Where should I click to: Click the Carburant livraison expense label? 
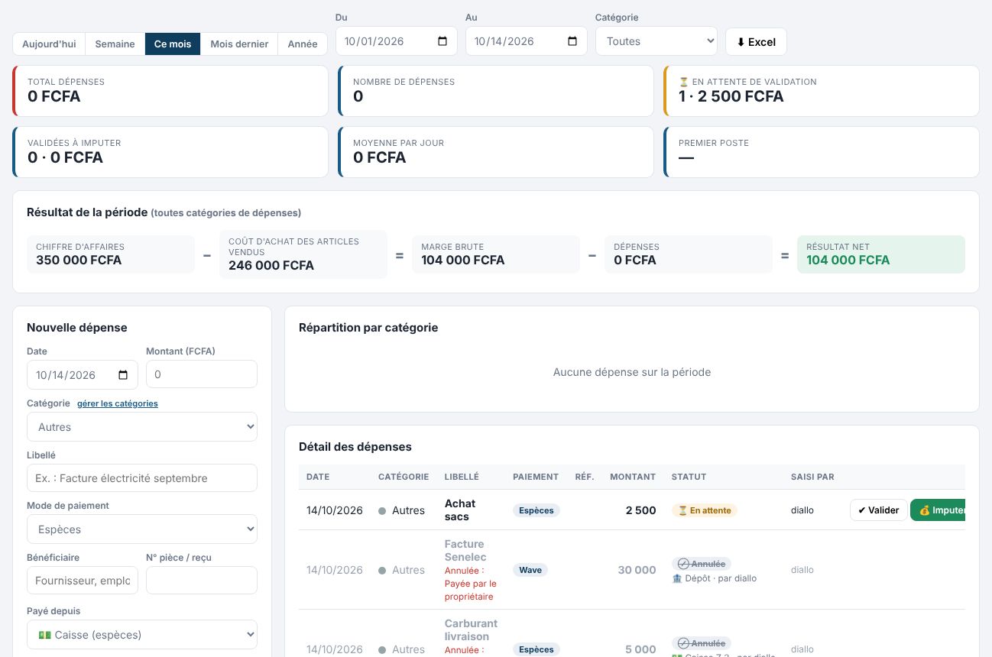[471, 630]
